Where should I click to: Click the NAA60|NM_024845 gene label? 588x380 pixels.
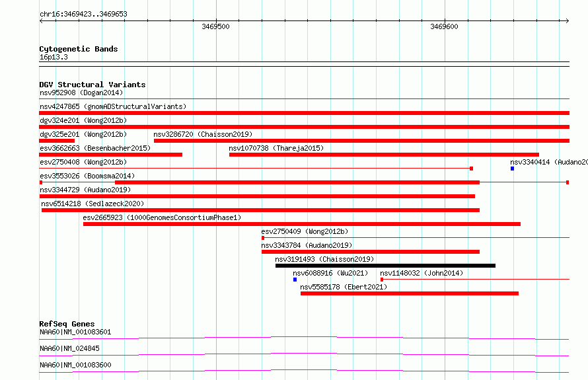pos(69,348)
